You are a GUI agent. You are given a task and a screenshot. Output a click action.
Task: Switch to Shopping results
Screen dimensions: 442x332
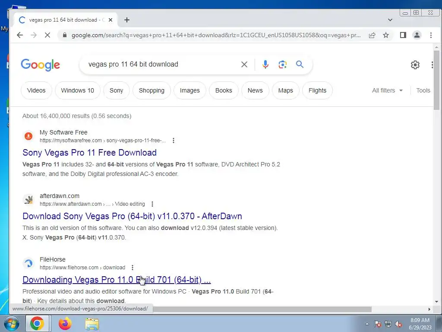(x=152, y=90)
